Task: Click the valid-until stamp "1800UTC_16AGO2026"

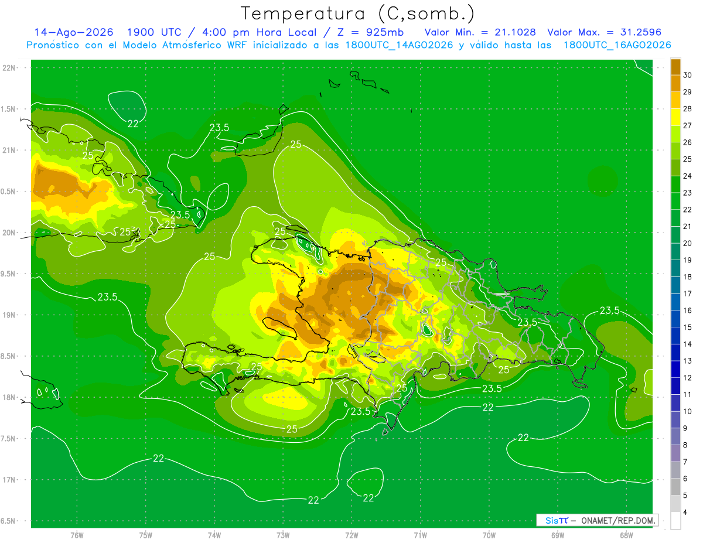Action: (x=617, y=45)
